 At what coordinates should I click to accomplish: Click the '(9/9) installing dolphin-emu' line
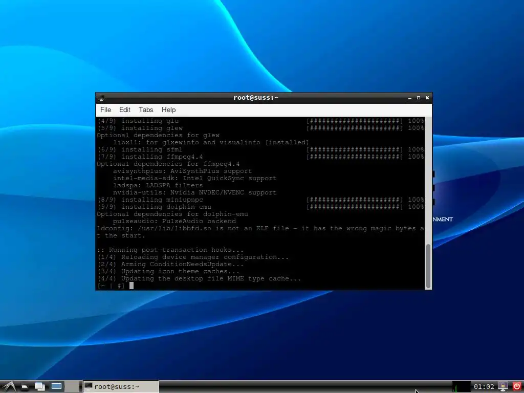154,207
